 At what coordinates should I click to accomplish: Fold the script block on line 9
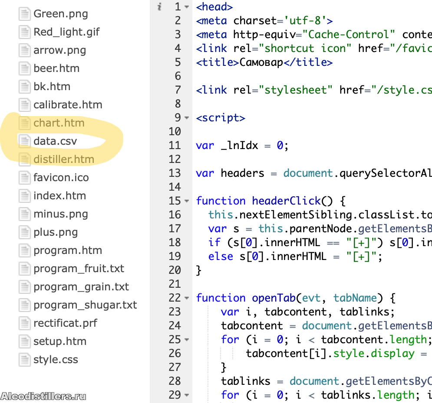187,118
